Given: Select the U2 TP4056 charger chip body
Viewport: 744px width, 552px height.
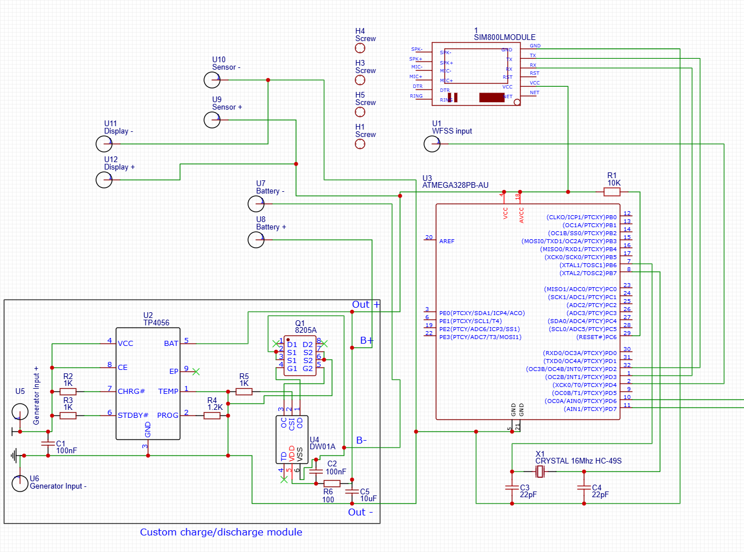Looking at the screenshot, I should (148, 384).
